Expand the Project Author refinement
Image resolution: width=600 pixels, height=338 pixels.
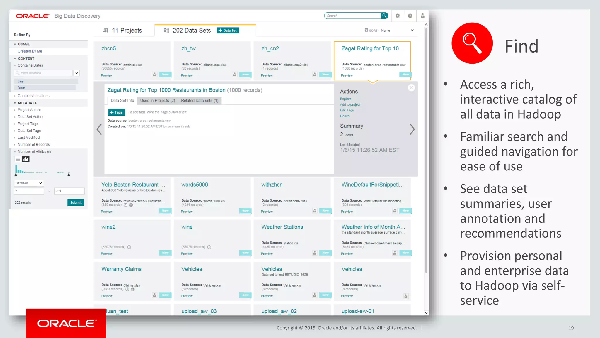tap(15, 110)
